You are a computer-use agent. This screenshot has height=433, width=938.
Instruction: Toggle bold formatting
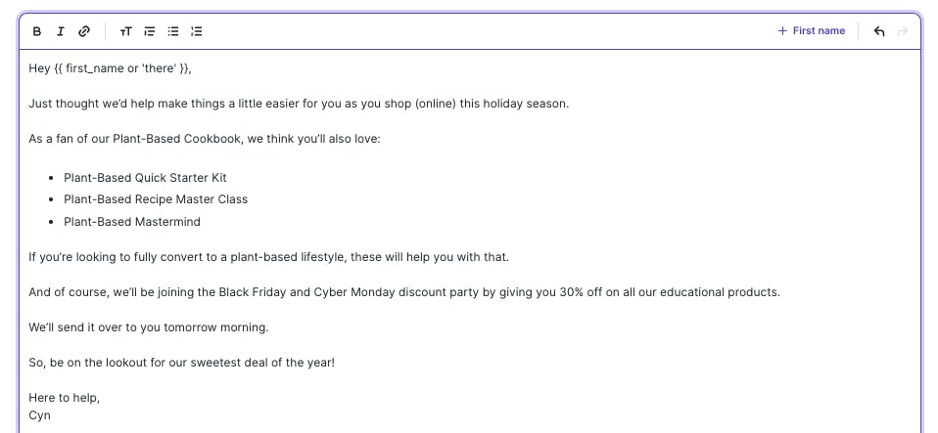click(x=37, y=31)
